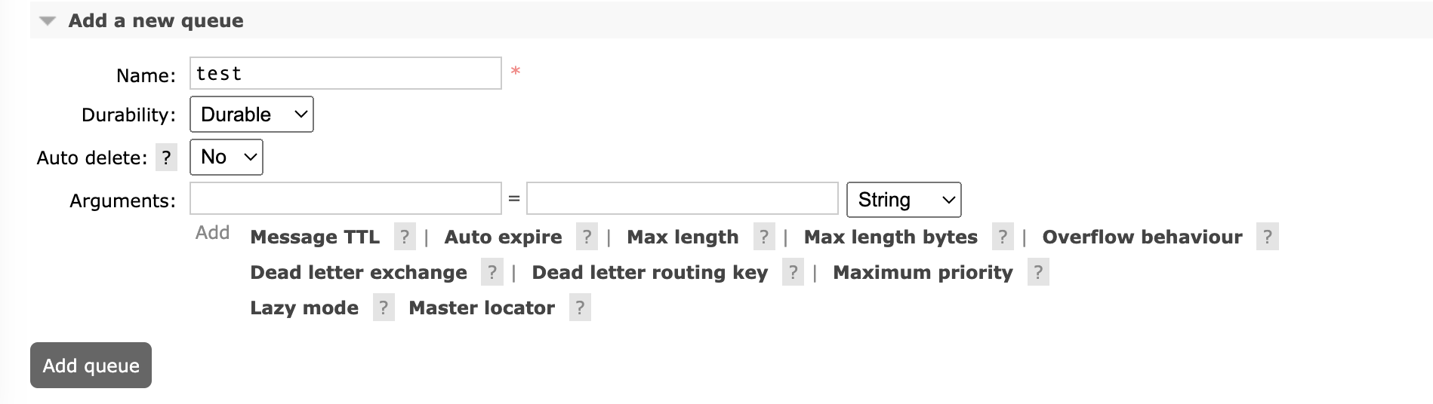Show help for Maximum priority
Screen dimensions: 1433x404
click(x=1038, y=272)
